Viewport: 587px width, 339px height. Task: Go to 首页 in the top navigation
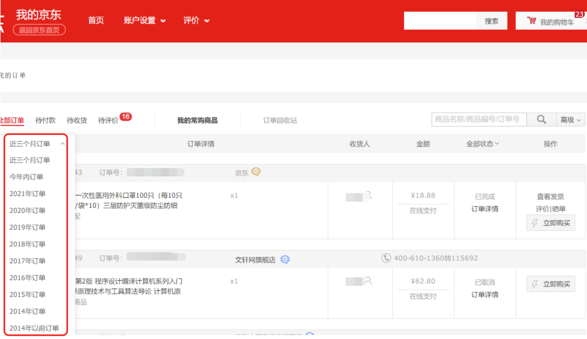point(96,21)
